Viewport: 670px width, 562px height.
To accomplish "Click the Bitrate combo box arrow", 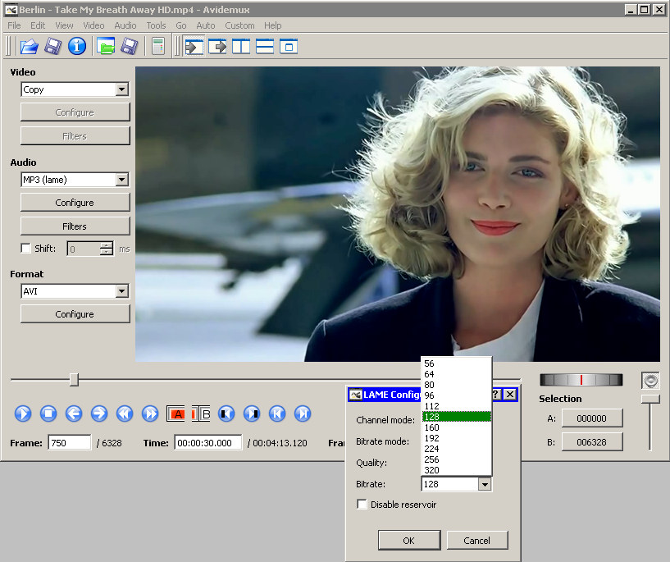I will [x=485, y=484].
